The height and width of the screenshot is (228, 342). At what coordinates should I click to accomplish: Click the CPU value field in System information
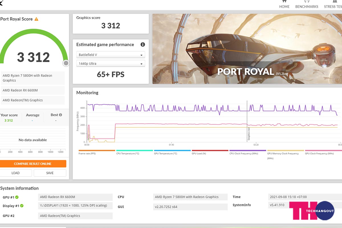tap(190, 197)
